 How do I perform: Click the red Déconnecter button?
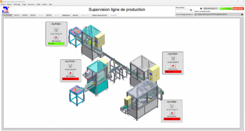point(238,9)
